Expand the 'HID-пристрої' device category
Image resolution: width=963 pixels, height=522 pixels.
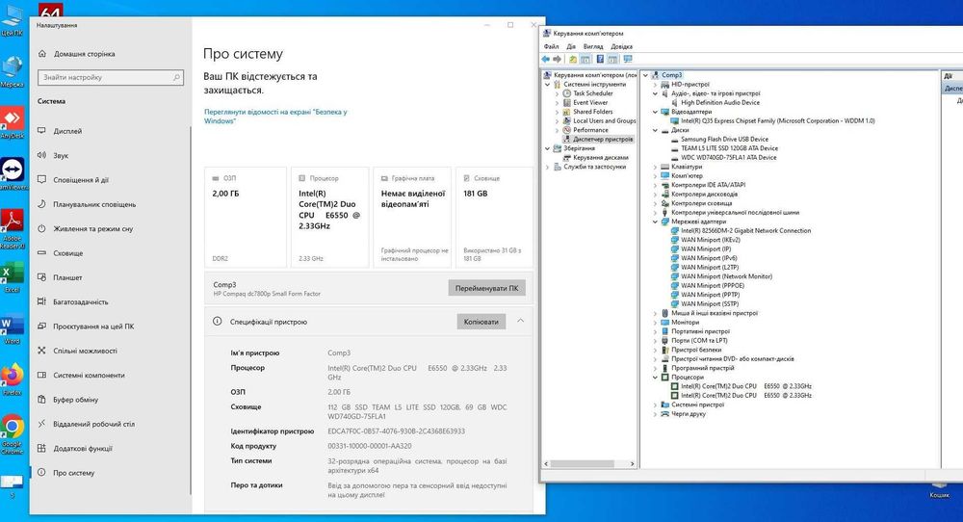[655, 85]
